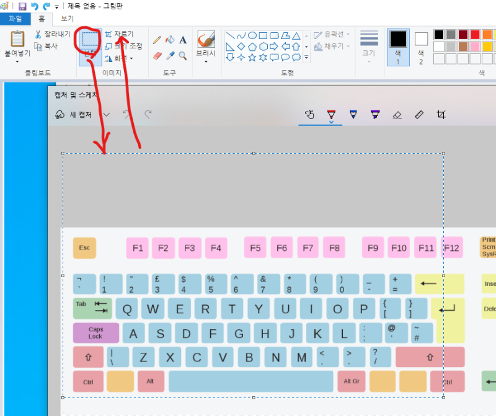Select the Fill with color bucket tool

click(170, 40)
